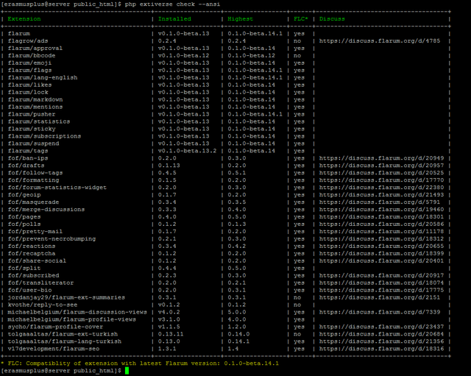Click highest version 0.4.2 of fof/reactions
The image size is (471, 376).
[x=237, y=246]
